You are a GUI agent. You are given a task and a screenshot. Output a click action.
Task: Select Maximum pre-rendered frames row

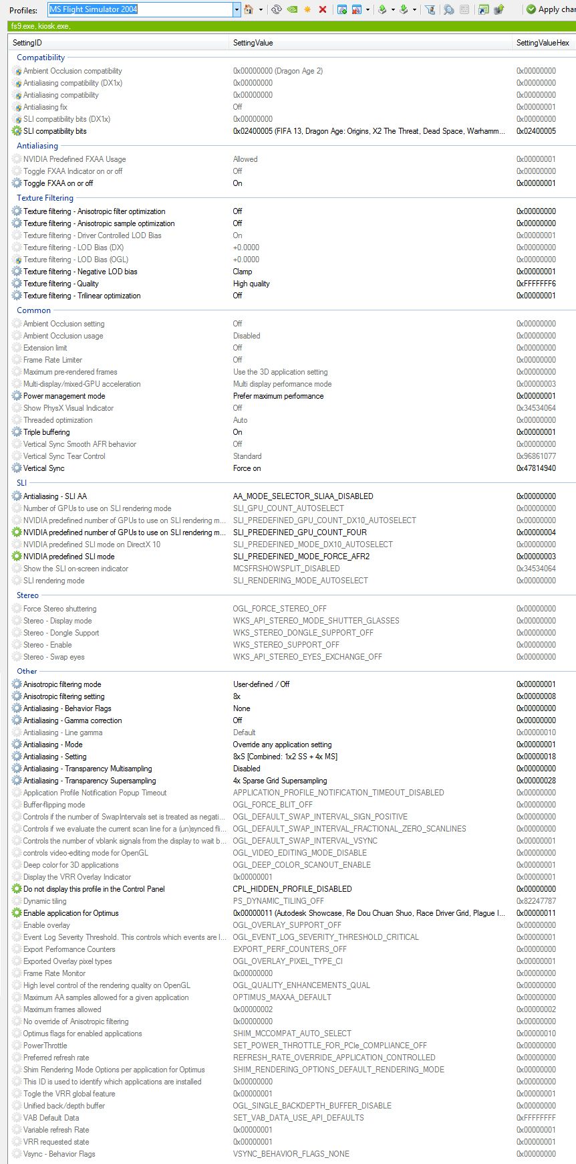point(292,372)
